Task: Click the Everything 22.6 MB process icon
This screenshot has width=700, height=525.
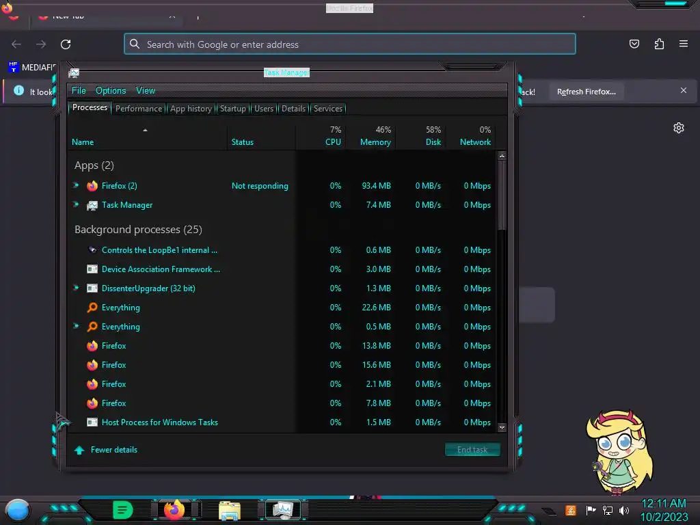Action: [92, 308]
